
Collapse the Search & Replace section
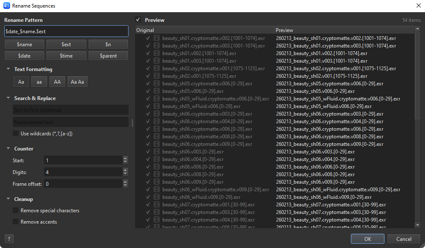(x=8, y=98)
